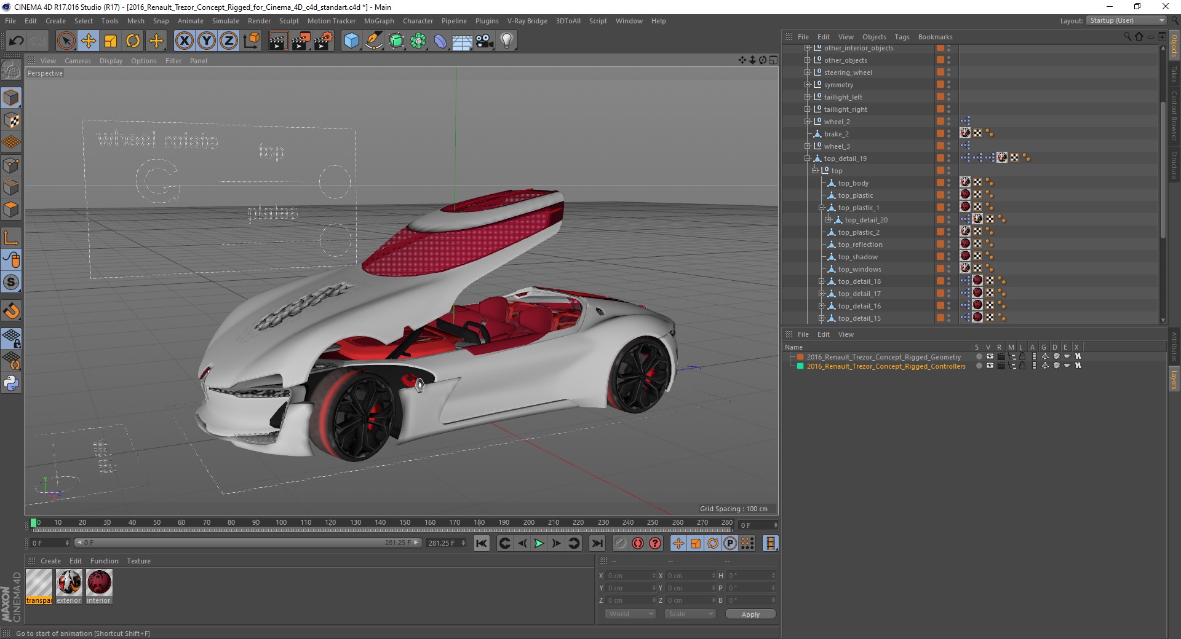This screenshot has height=639, width=1181.
Task: Add a Light object
Action: [507, 41]
